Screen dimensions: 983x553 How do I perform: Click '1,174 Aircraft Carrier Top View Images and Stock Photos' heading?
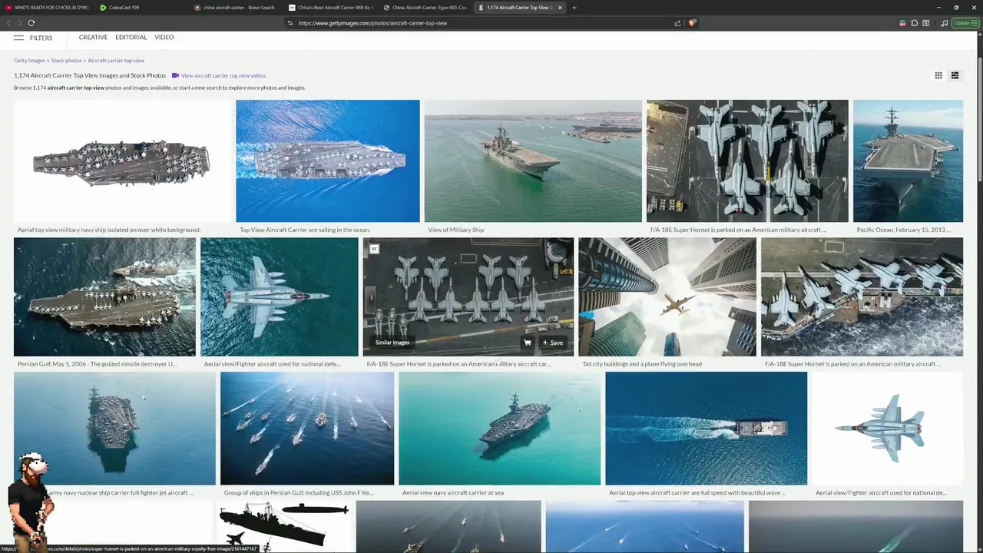[90, 75]
